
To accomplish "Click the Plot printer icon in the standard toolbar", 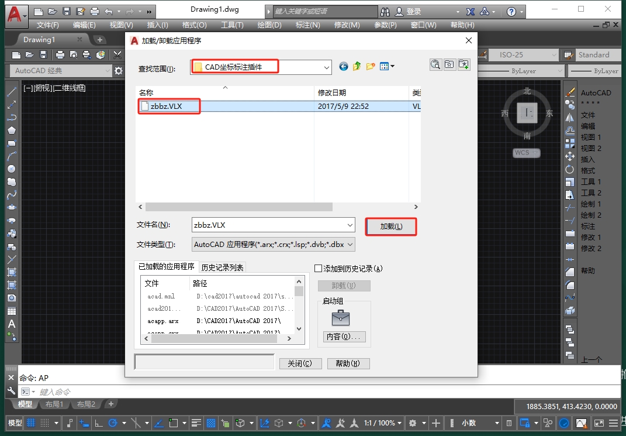I will [x=60, y=55].
